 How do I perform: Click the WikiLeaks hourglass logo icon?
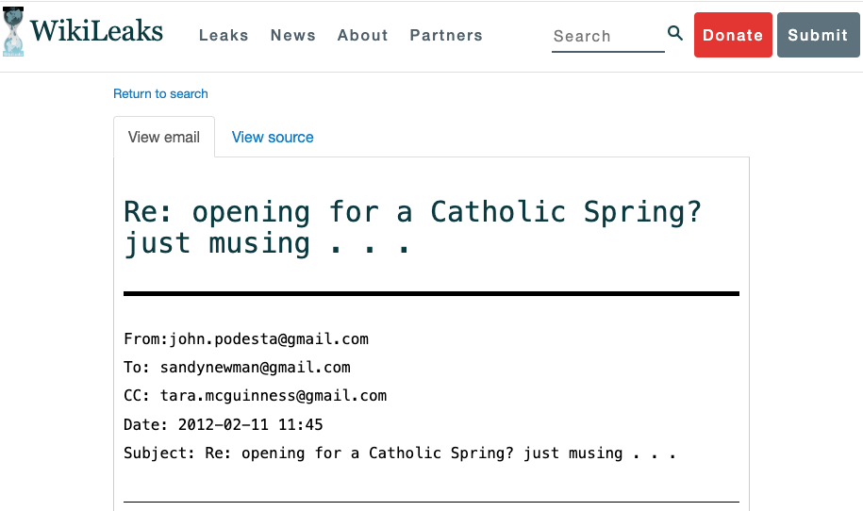(14, 32)
